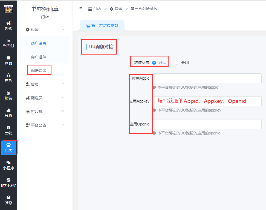Expand the 打印机 menu group
The height and width of the screenshot is (210, 266).
[x=45, y=112]
